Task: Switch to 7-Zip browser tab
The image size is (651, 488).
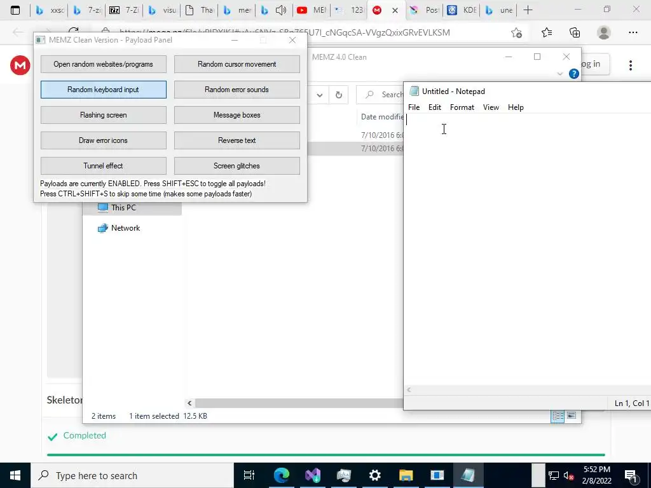Action: pyautogui.click(x=123, y=10)
